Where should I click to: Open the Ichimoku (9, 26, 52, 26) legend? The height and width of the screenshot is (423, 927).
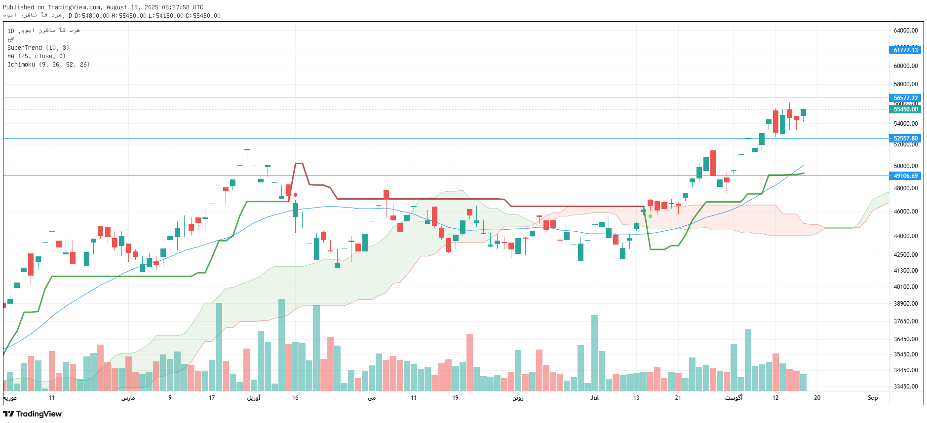pyautogui.click(x=48, y=65)
